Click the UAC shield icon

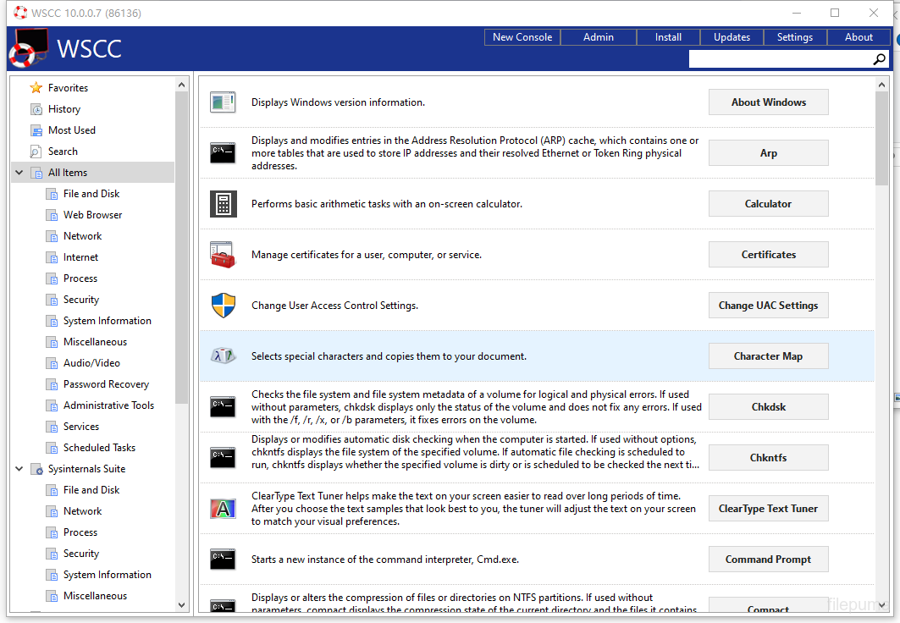point(223,306)
